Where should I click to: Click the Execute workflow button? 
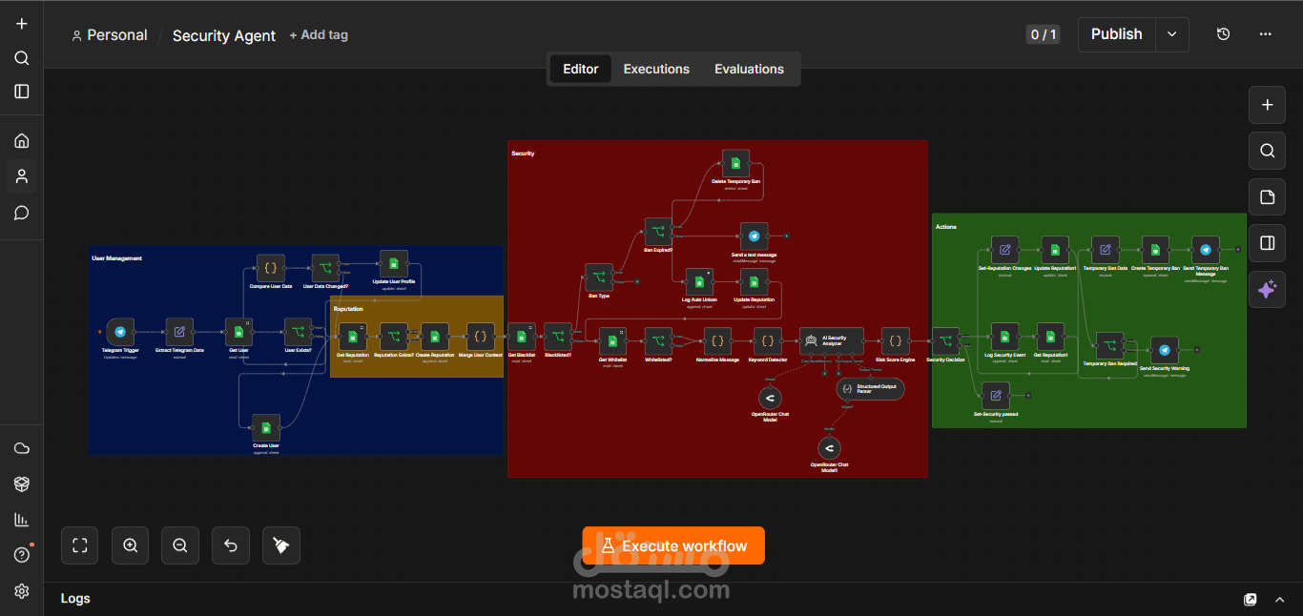point(673,545)
